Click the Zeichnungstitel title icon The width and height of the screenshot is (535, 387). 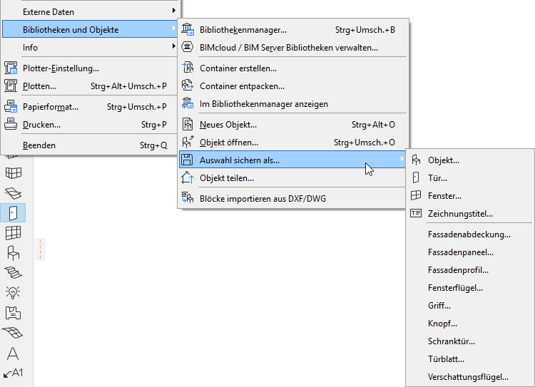[416, 213]
